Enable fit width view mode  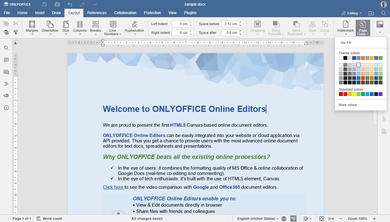point(331,219)
